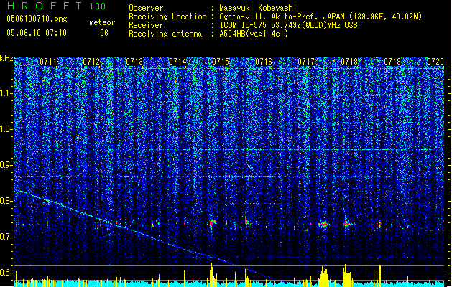The image size is (452, 287).
Task: Click the meteor count value 56
Action: [x=104, y=33]
